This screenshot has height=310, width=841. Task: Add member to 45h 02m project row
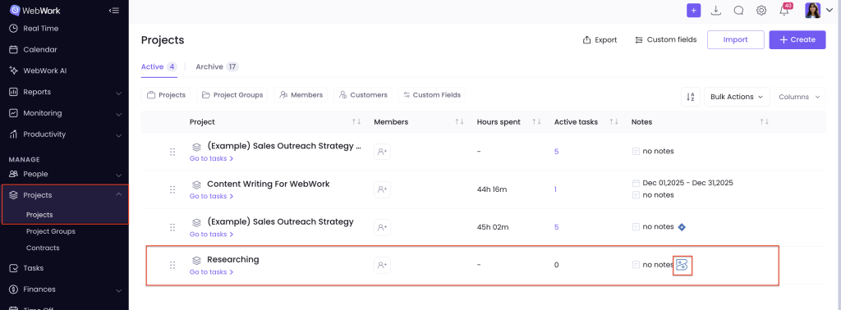382,227
